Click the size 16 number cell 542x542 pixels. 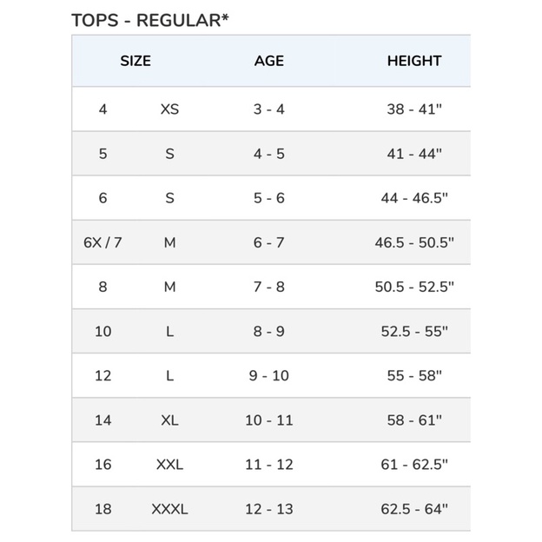tap(103, 465)
